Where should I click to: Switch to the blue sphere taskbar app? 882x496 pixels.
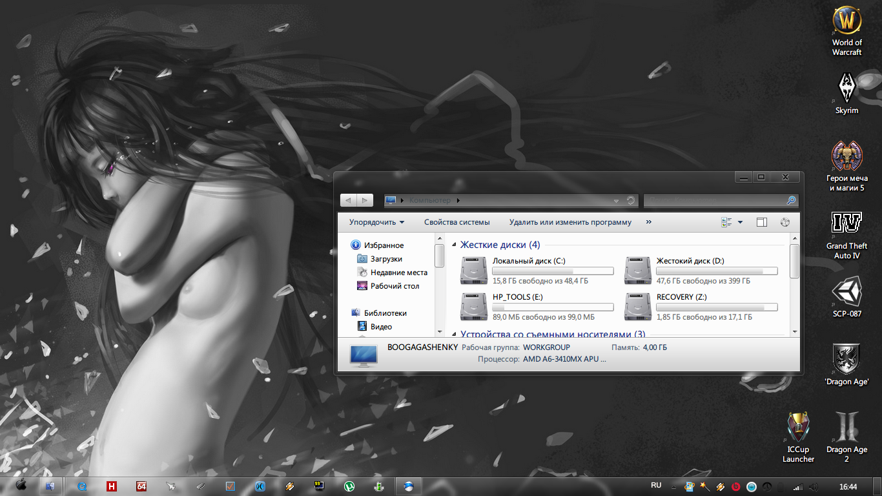[x=409, y=486]
